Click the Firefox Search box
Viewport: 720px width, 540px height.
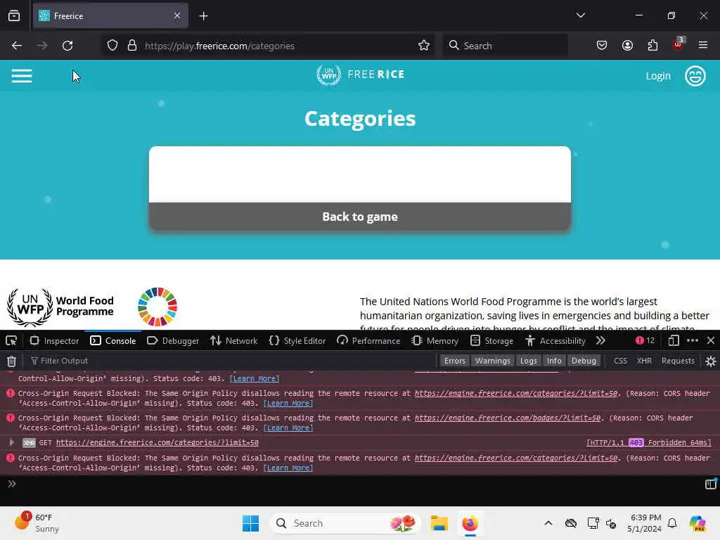505,46
